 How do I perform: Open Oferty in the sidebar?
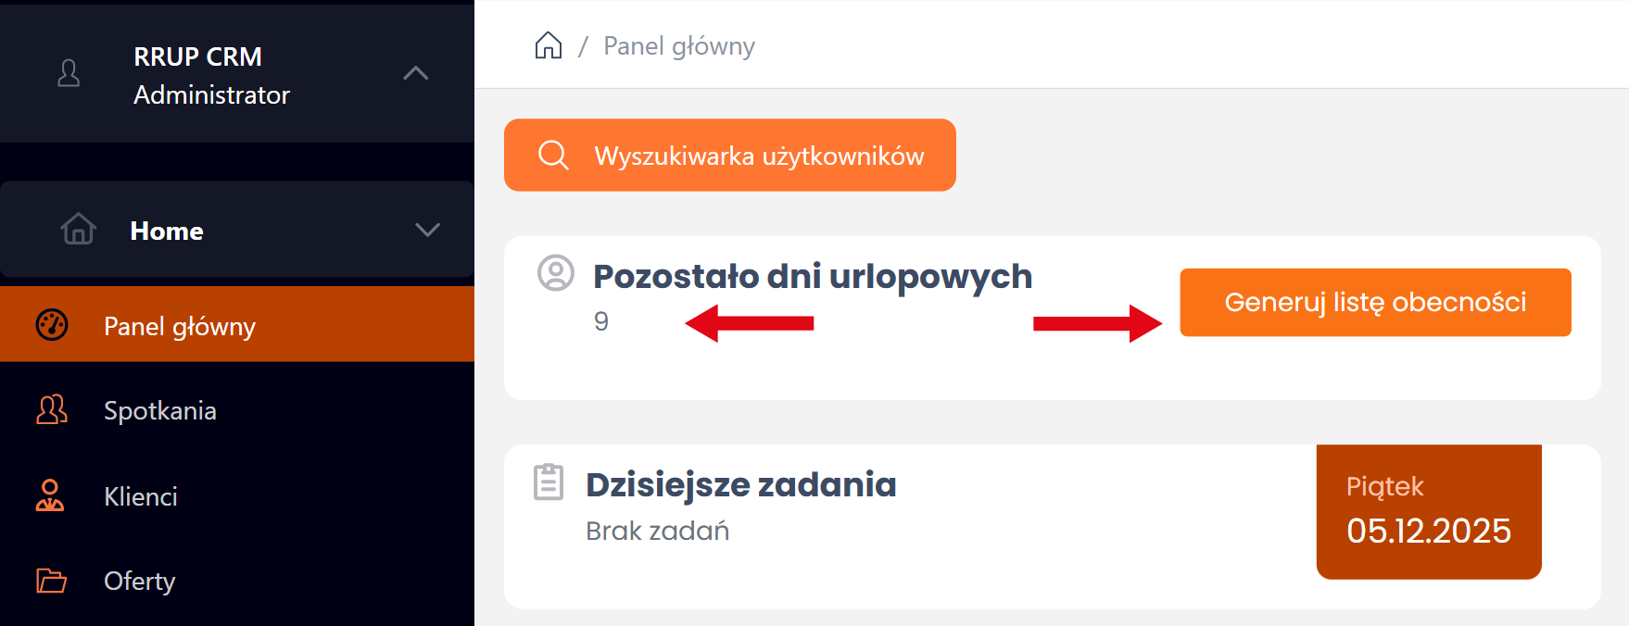139,581
